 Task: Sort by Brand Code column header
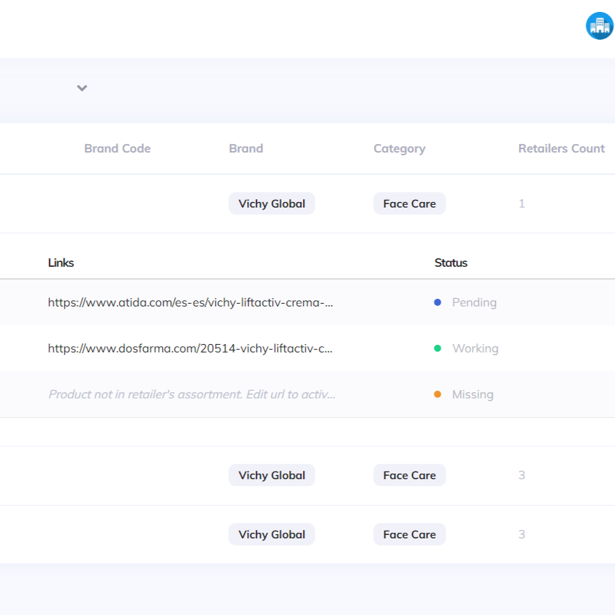pyautogui.click(x=117, y=148)
